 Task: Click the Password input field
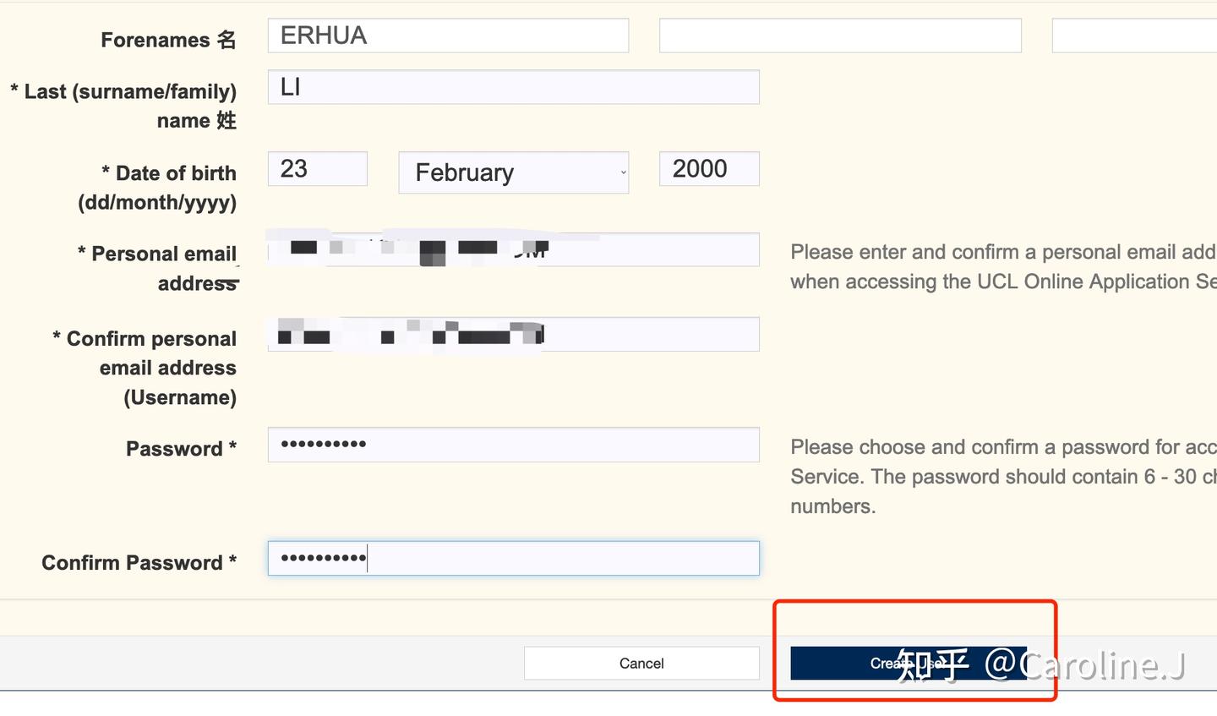tap(513, 445)
